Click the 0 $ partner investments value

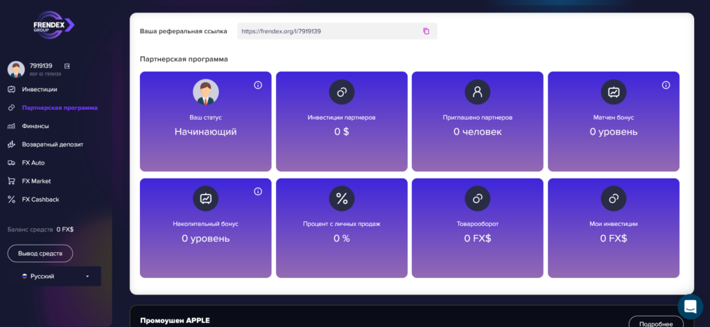coord(342,132)
